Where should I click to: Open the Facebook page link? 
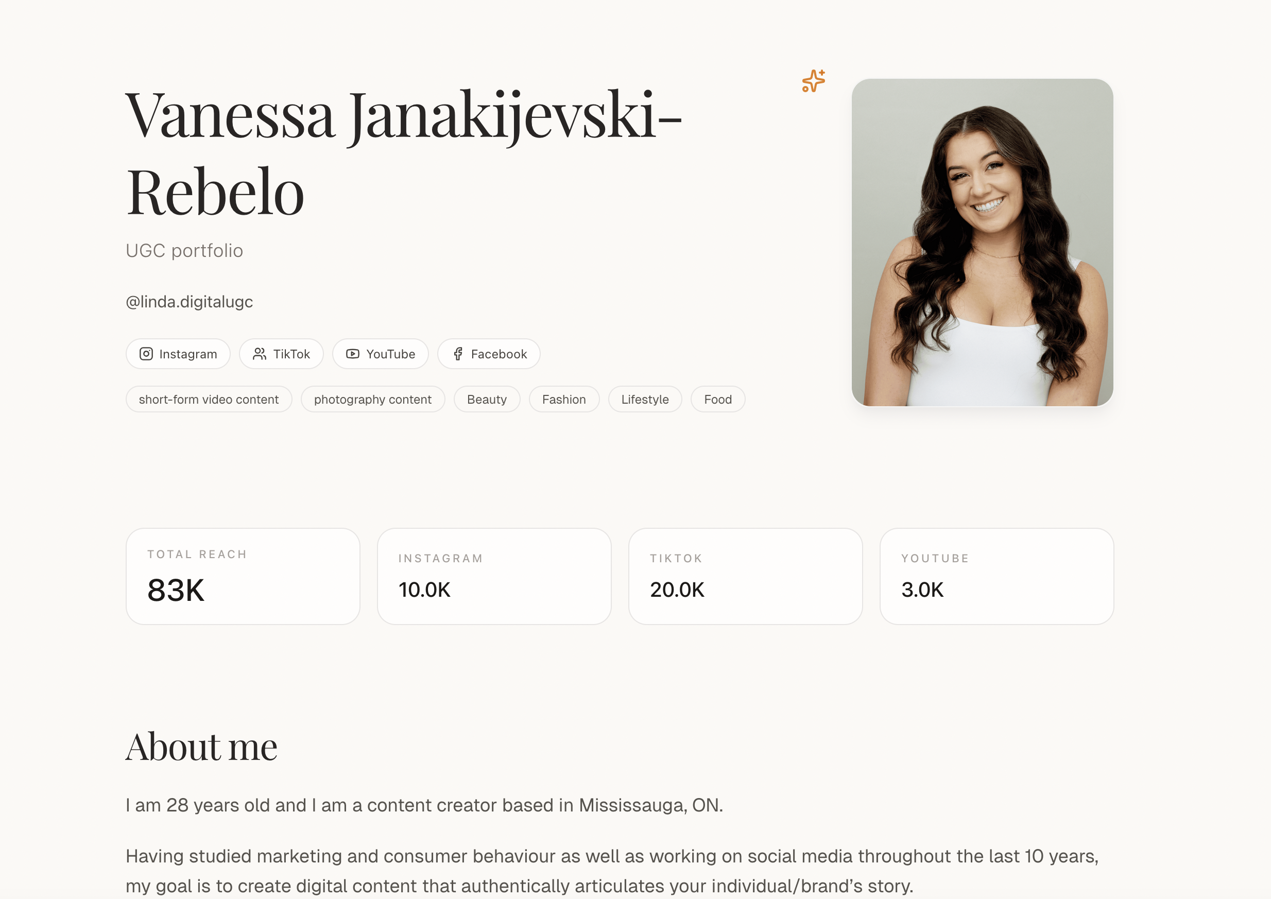point(489,354)
